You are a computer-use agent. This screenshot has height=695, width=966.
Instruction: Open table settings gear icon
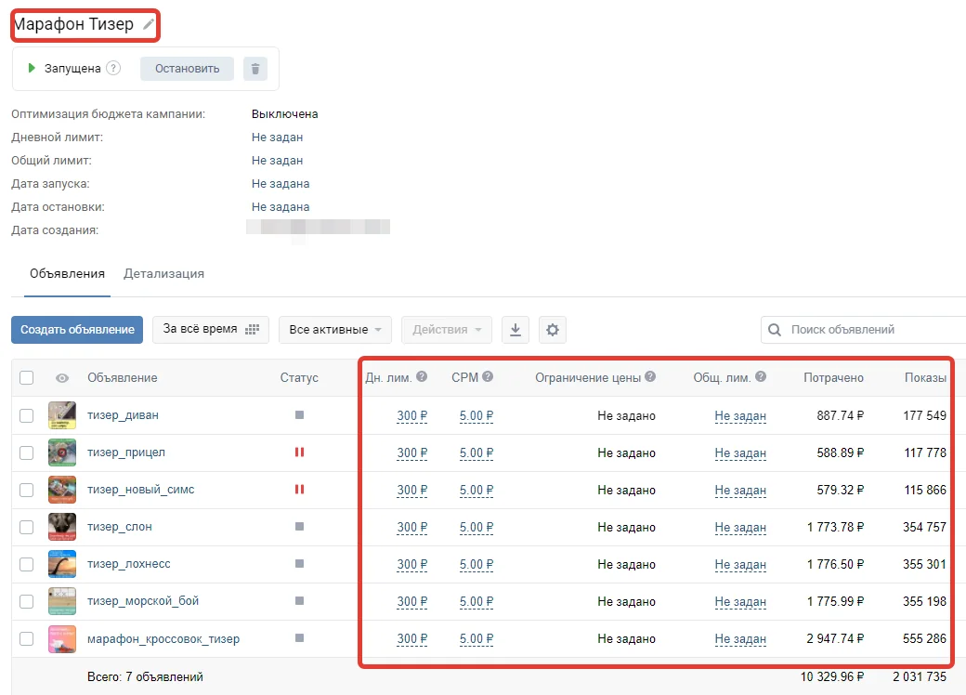pos(553,330)
